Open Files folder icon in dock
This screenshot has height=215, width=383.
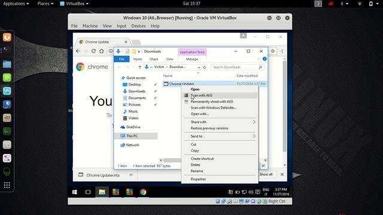coord(7,64)
